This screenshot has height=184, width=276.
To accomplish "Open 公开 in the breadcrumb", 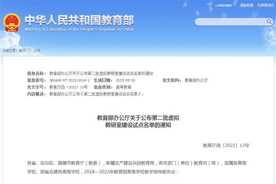I will coord(37,50).
